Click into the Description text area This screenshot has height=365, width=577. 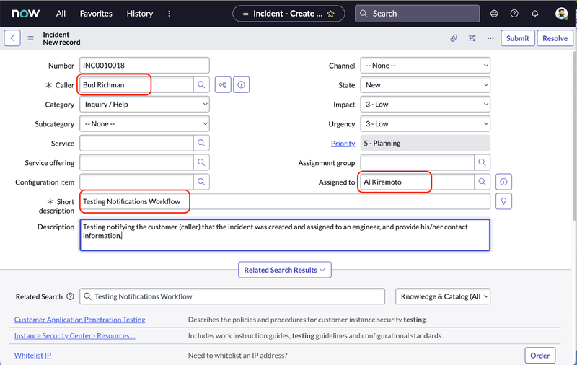pyautogui.click(x=285, y=235)
